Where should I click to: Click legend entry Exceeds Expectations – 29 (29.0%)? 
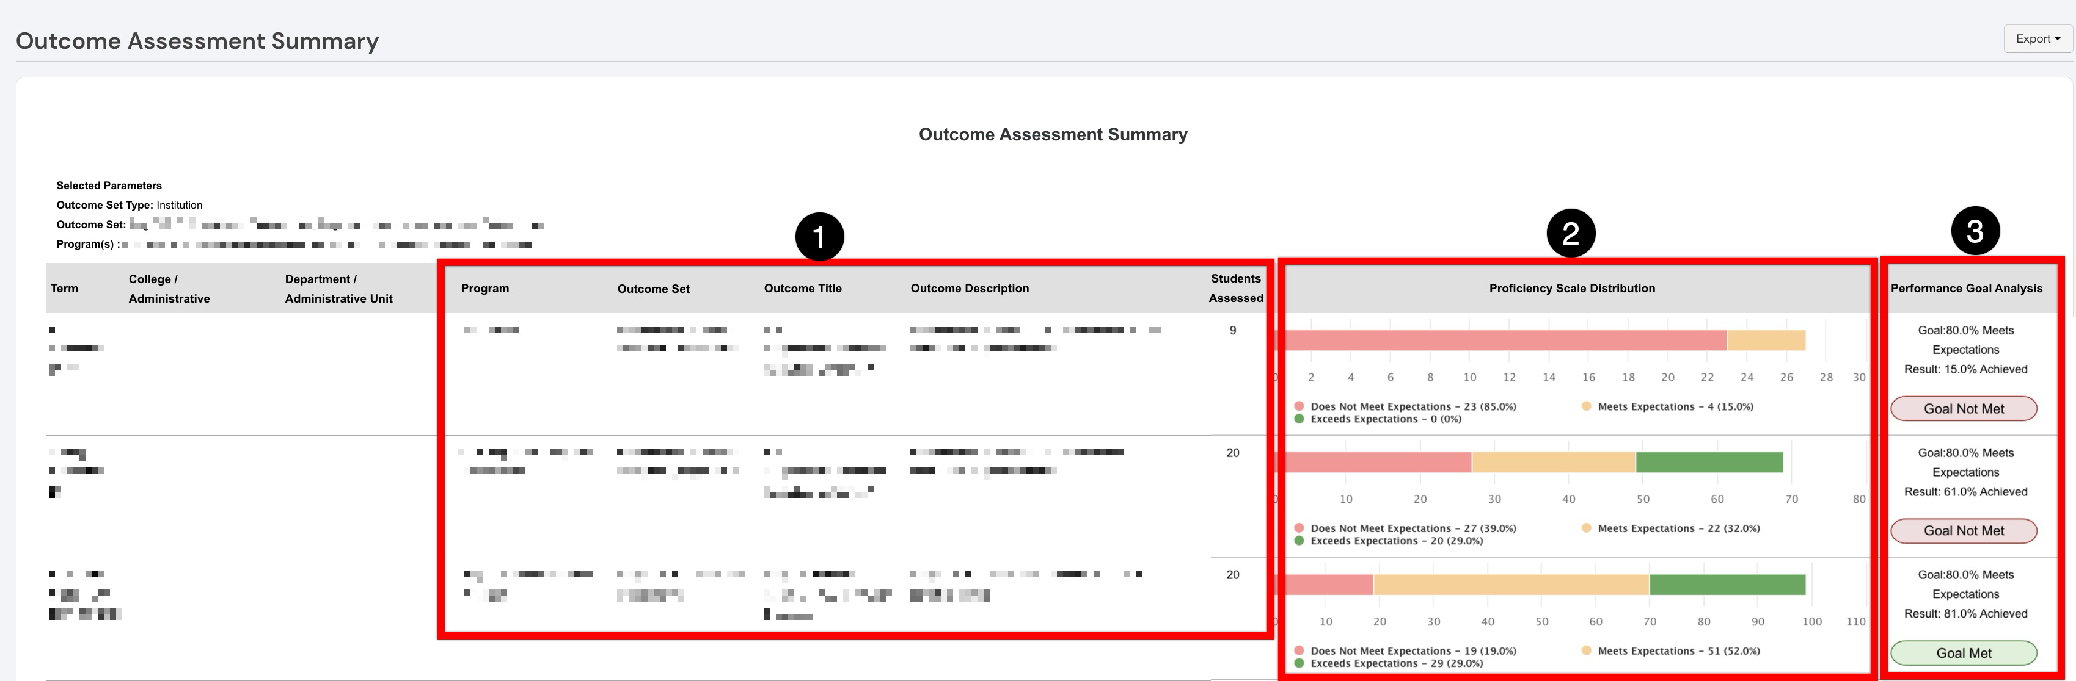coord(1387,663)
